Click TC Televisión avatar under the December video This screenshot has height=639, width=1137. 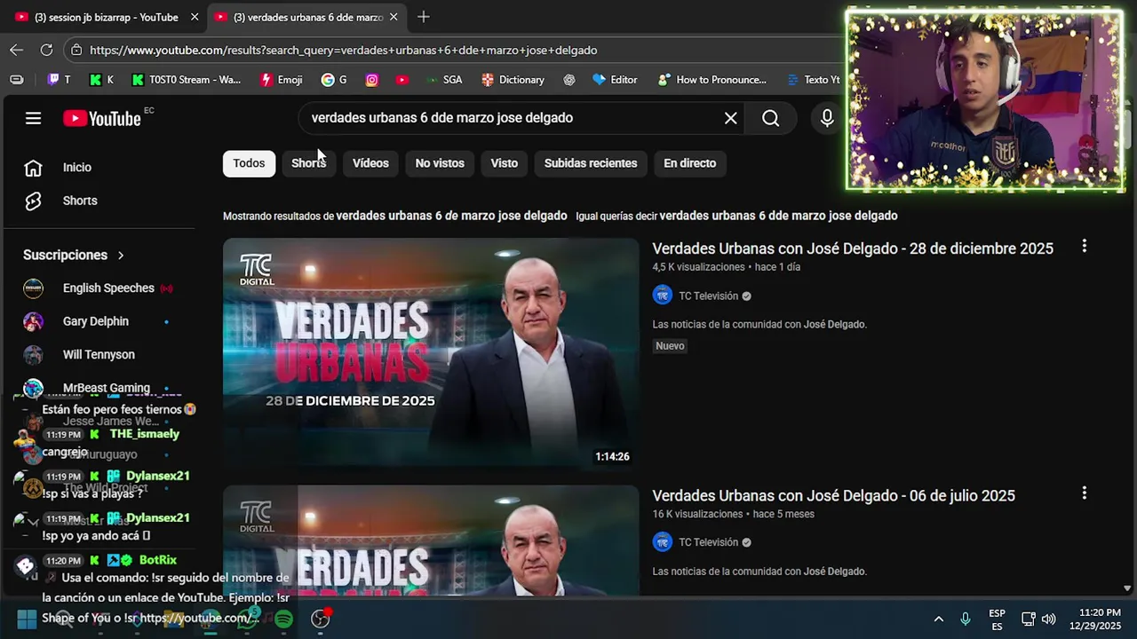(662, 296)
